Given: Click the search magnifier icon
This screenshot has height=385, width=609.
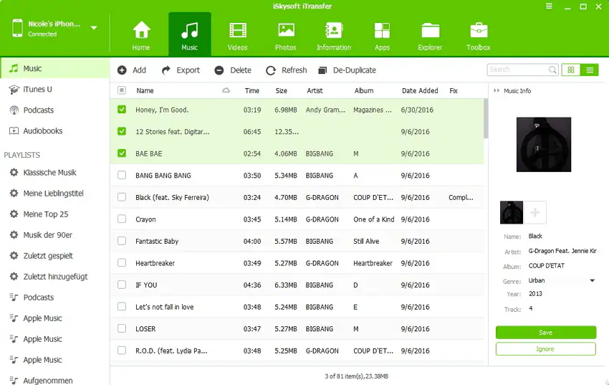Looking at the screenshot, I should coord(552,70).
